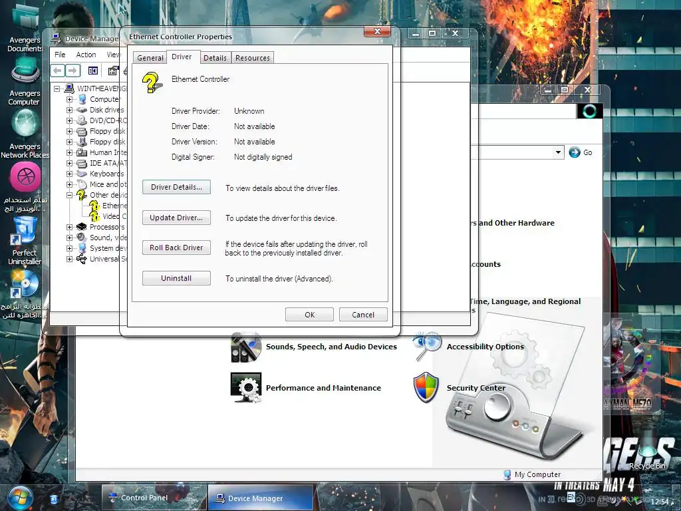Expand Mice and other pointing devices node
Image resolution: width=681 pixels, height=511 pixels.
69,184
